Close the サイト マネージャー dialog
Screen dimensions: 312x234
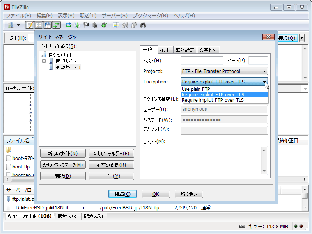pos(268,37)
